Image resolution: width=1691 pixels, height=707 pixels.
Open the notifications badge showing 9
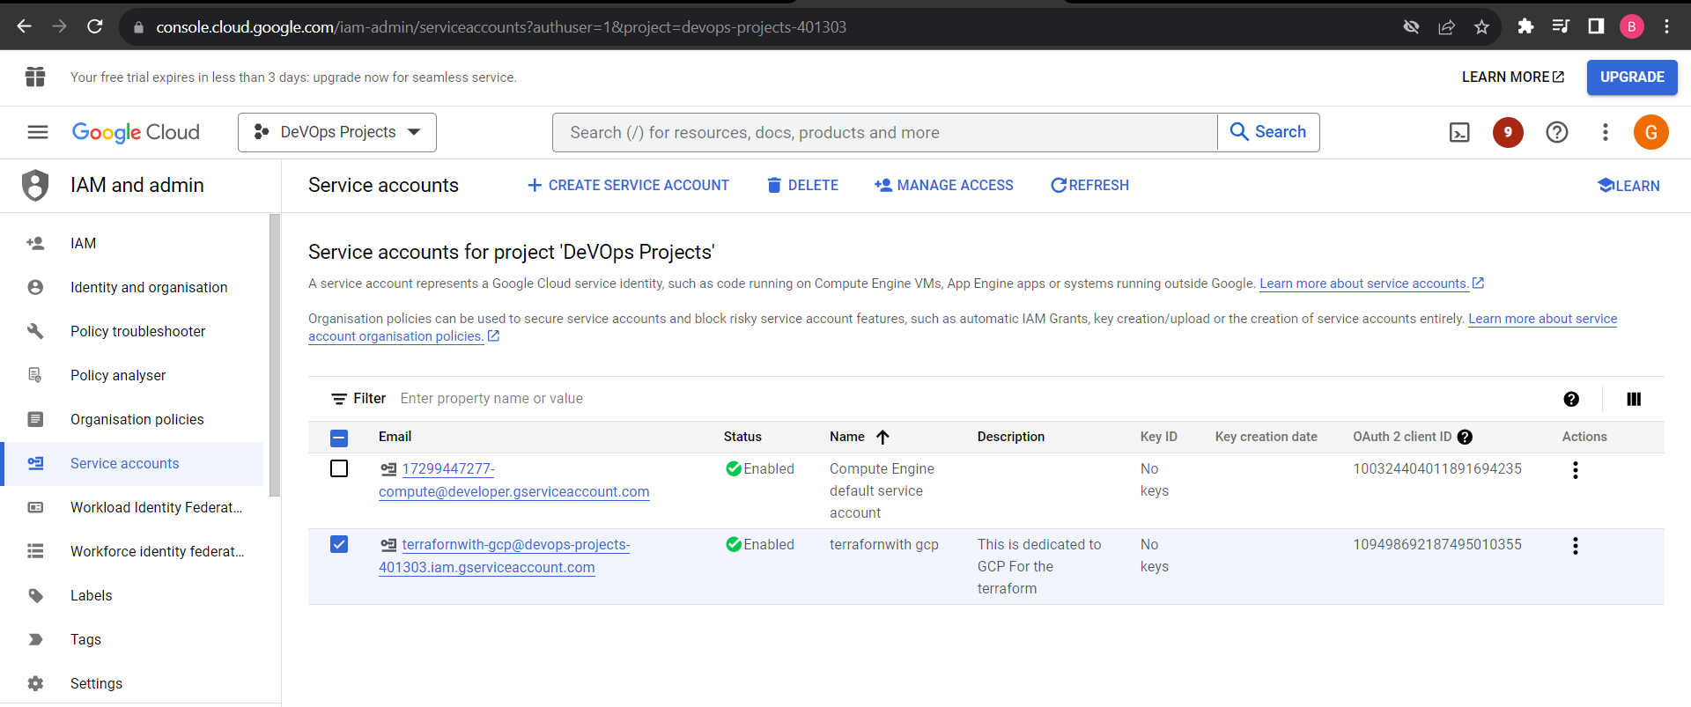[1508, 132]
